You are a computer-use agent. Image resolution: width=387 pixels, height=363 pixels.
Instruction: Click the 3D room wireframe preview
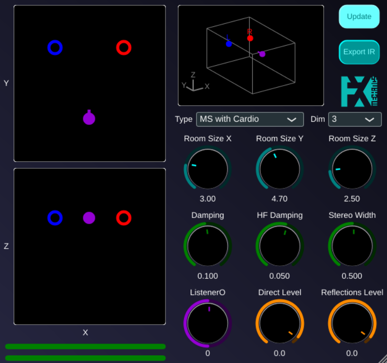tap(251, 55)
